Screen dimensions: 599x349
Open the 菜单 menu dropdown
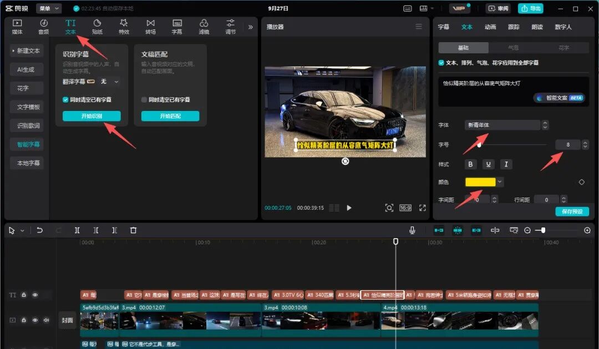(49, 8)
